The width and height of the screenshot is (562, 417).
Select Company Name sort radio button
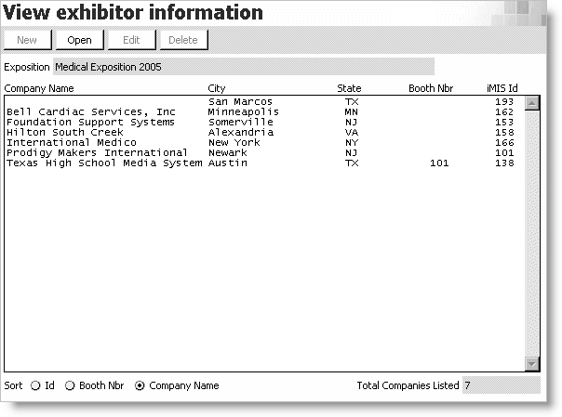[x=140, y=385]
